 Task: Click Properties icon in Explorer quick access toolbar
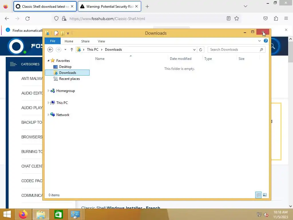click(56, 33)
